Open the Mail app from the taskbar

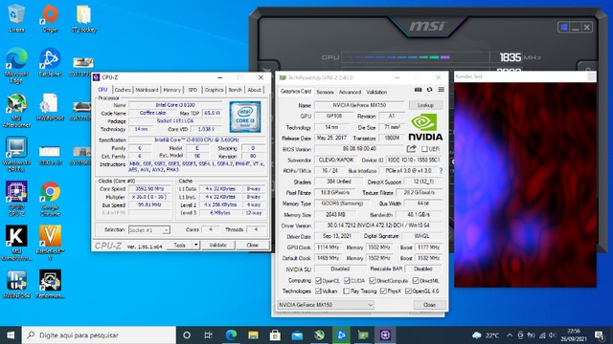coord(297,335)
